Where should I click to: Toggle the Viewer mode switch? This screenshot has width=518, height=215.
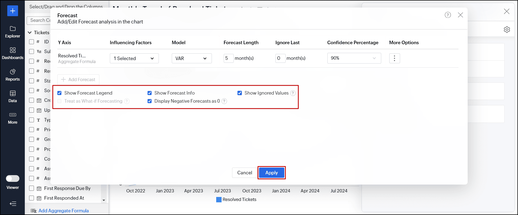coord(13,179)
